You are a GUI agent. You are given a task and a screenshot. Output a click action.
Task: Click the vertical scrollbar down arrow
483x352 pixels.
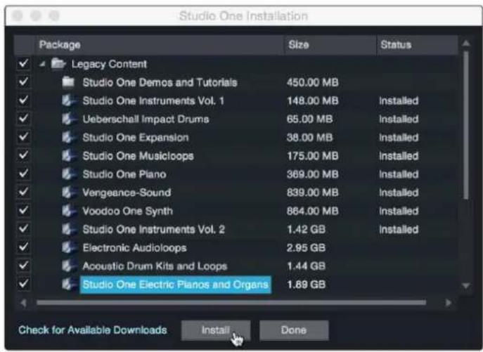pyautogui.click(x=466, y=286)
